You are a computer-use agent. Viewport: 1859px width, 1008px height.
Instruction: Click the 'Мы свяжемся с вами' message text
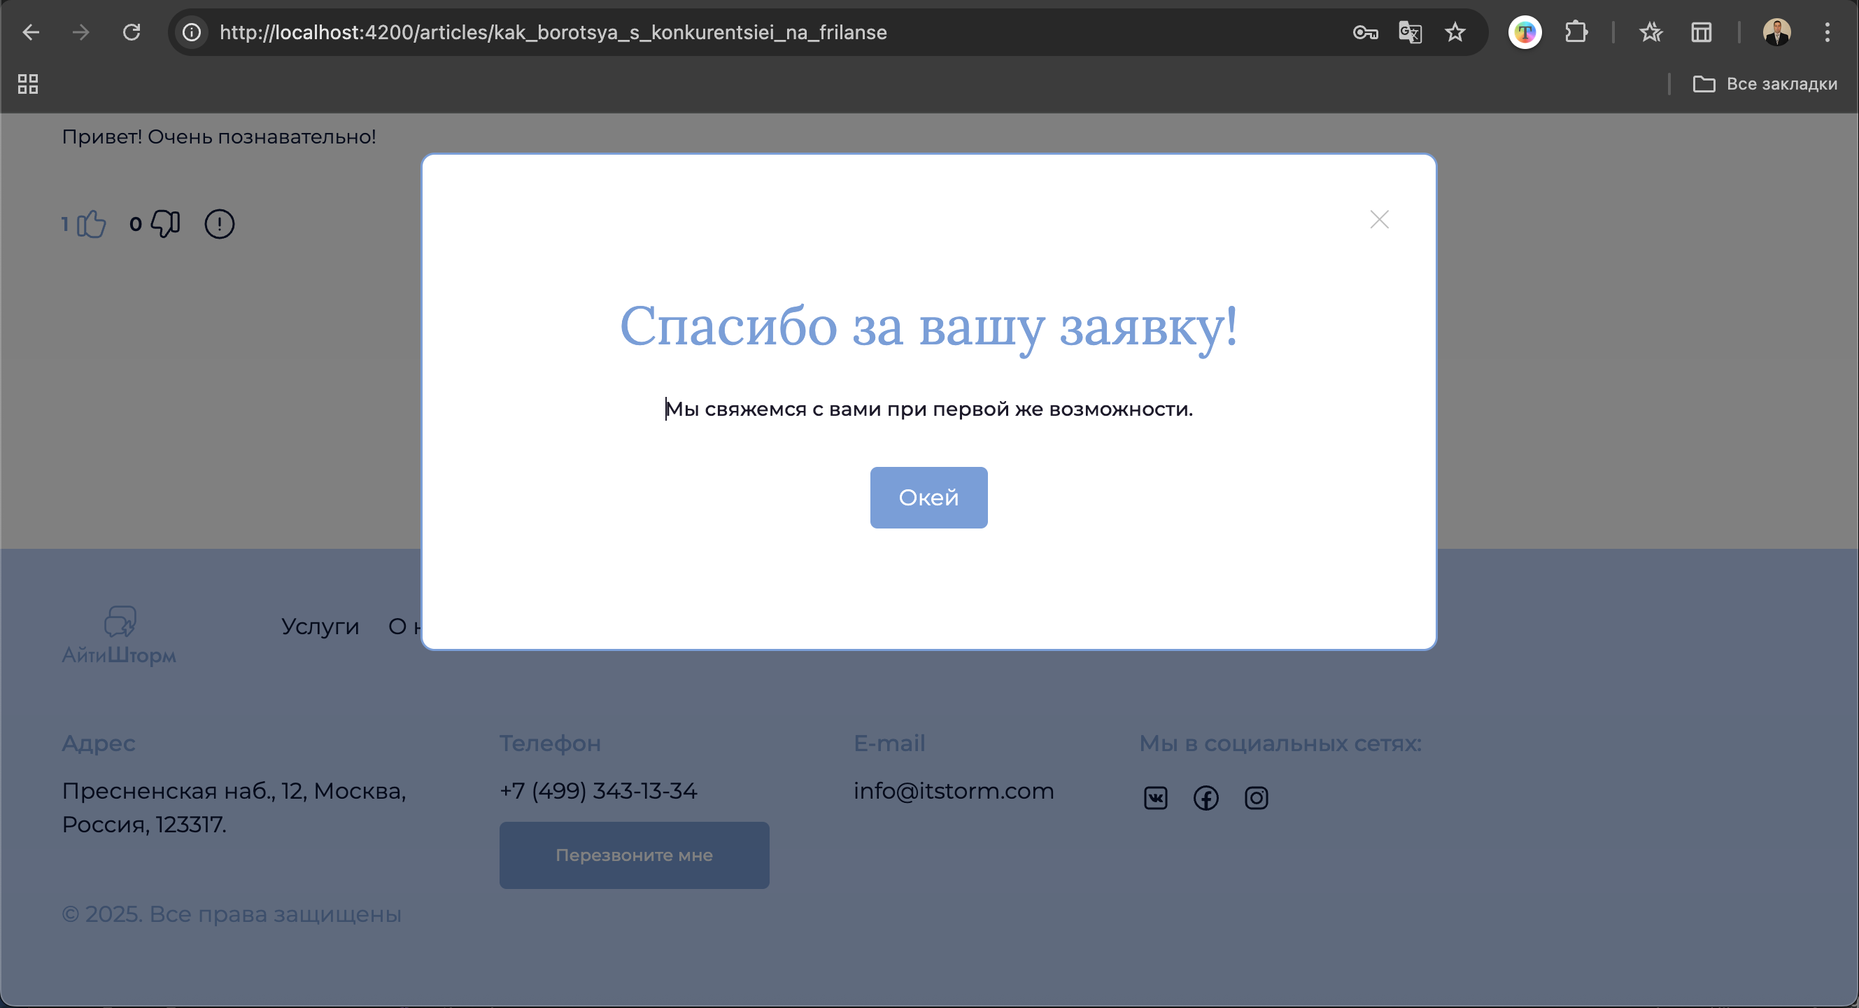[928, 409]
